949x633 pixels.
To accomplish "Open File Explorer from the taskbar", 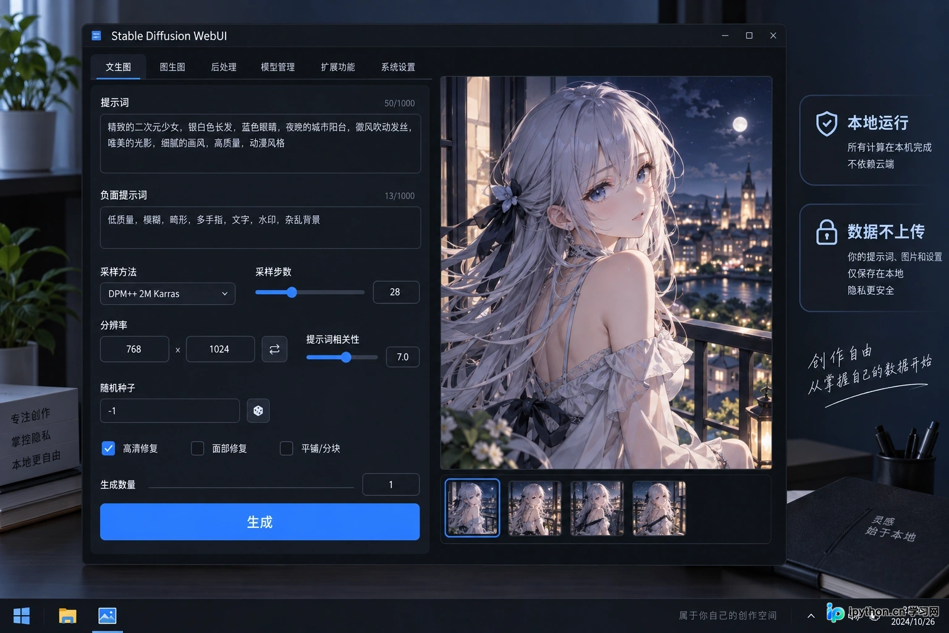I will click(x=67, y=616).
